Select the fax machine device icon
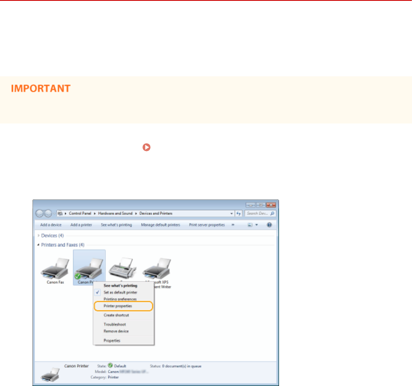412x386 pixels. [123, 268]
